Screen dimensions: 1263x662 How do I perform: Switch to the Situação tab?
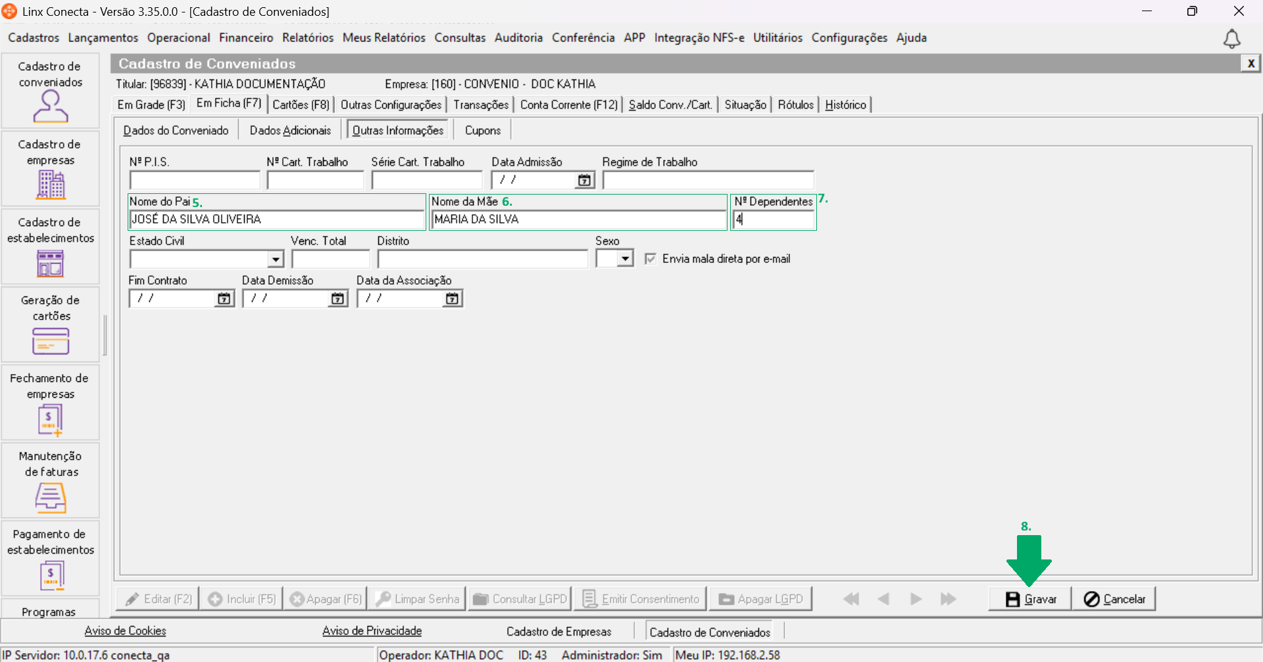745,105
